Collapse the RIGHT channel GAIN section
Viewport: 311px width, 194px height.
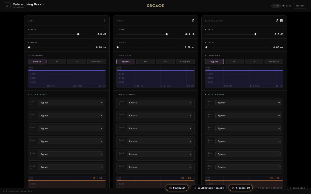click(x=121, y=29)
